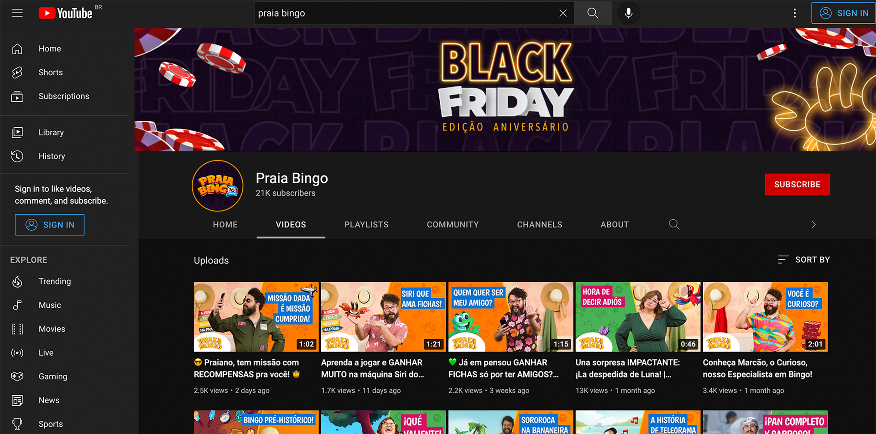This screenshot has height=434, width=876.
Task: Click the YouTube logo
Action: 66,13
